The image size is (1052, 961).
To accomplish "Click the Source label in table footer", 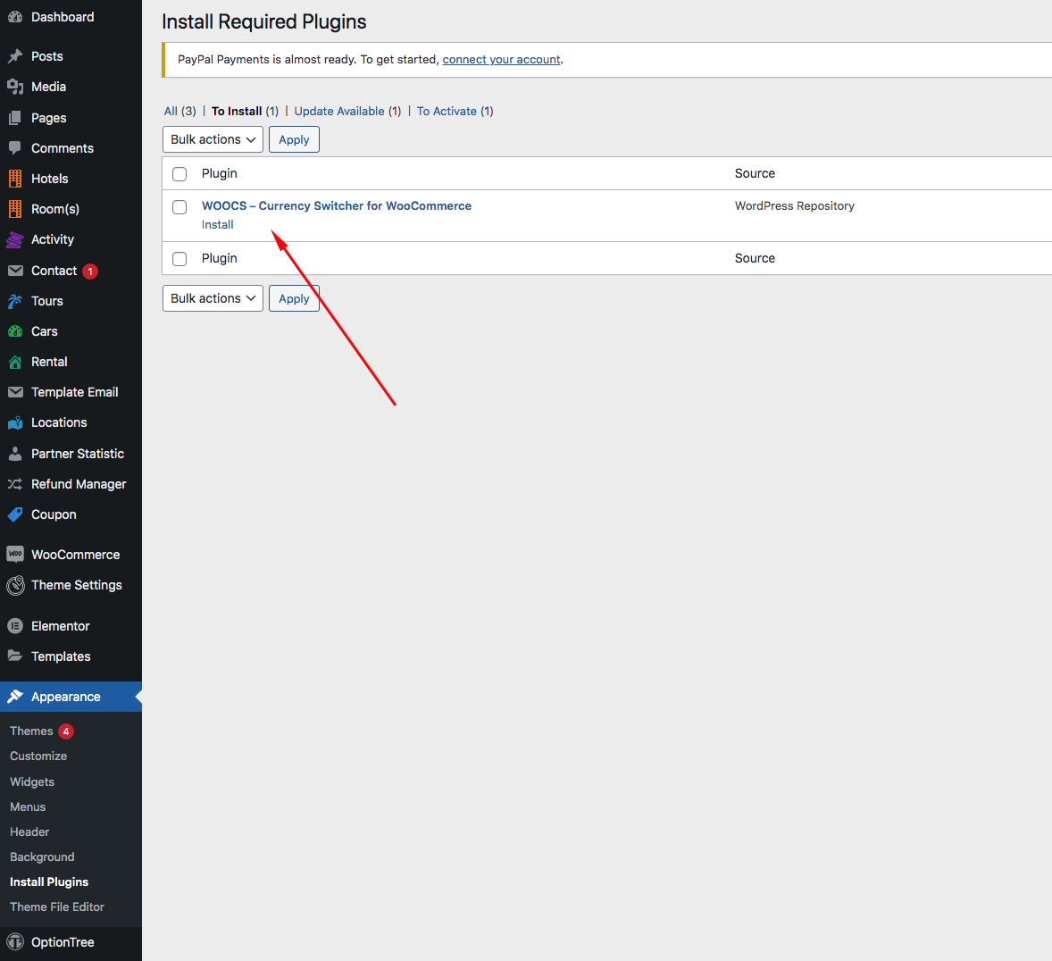I will click(x=755, y=258).
